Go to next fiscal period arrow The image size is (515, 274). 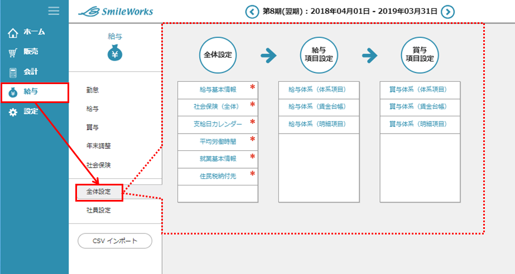[447, 12]
